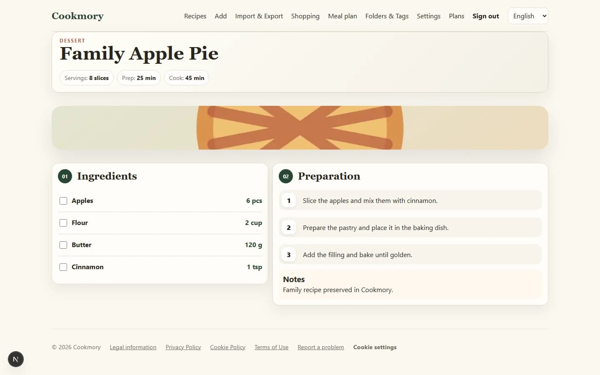Click the step 2 number badge
600x375 pixels.
point(289,227)
